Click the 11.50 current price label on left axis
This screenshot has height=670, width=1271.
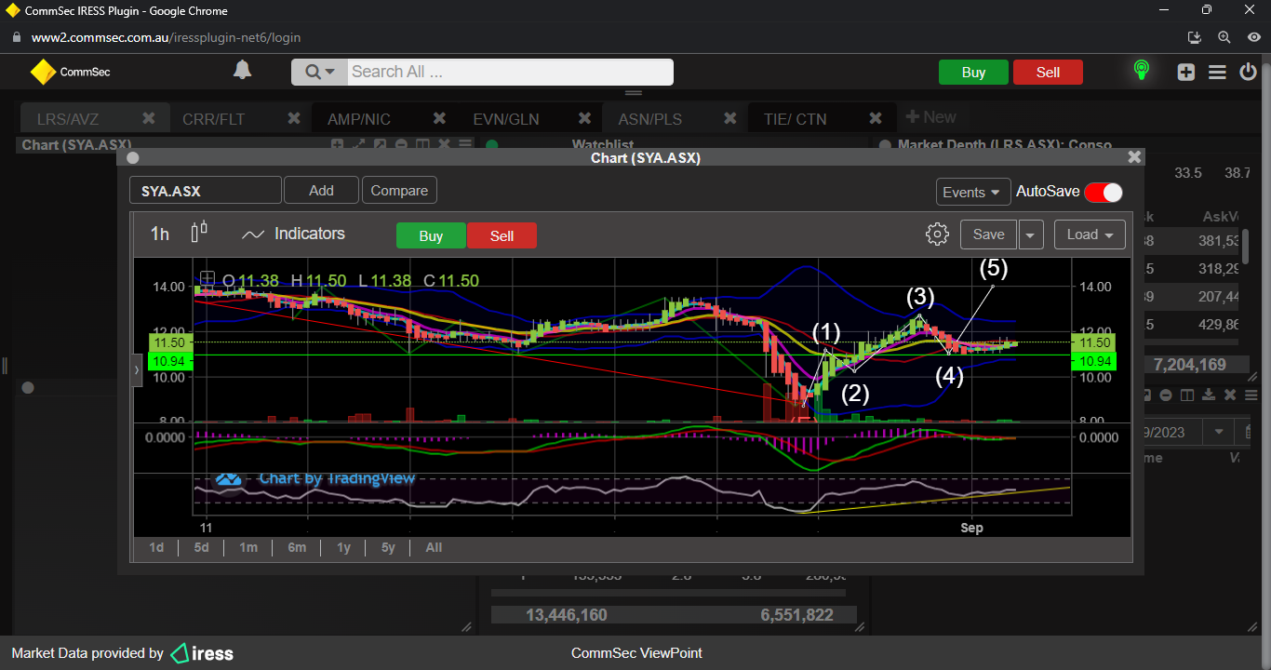tap(169, 342)
